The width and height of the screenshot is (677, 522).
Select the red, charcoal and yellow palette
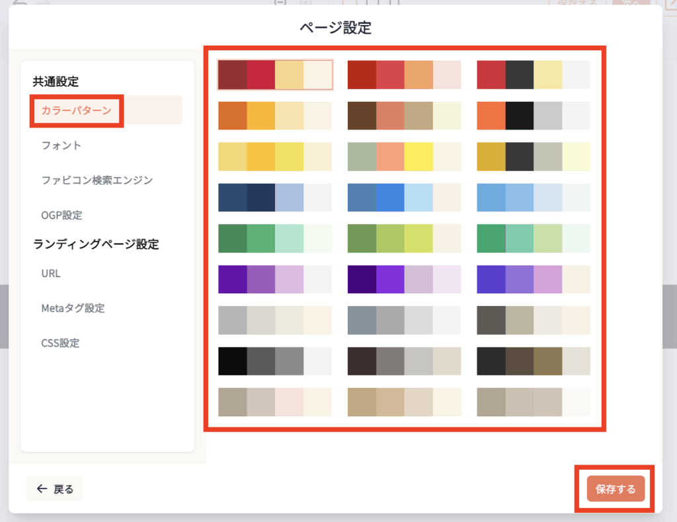[x=534, y=75]
